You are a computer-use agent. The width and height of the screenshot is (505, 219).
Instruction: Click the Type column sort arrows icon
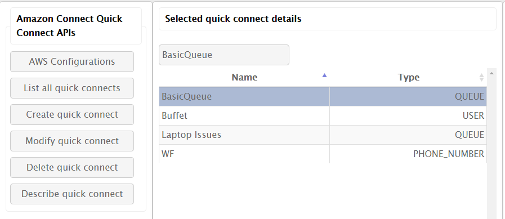(x=481, y=77)
